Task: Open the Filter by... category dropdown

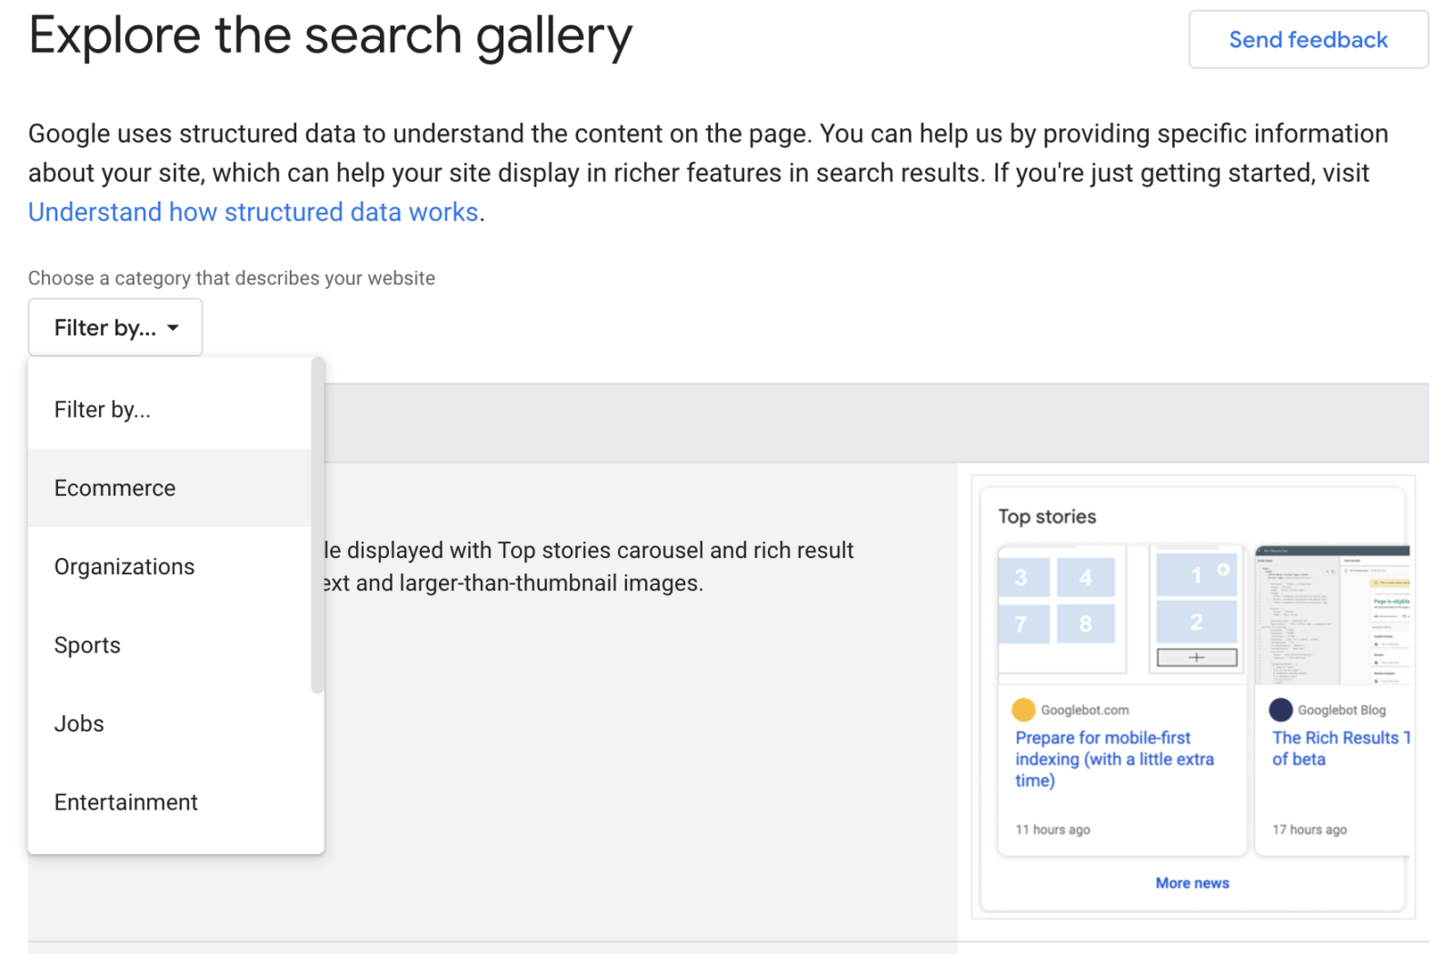Action: point(115,327)
